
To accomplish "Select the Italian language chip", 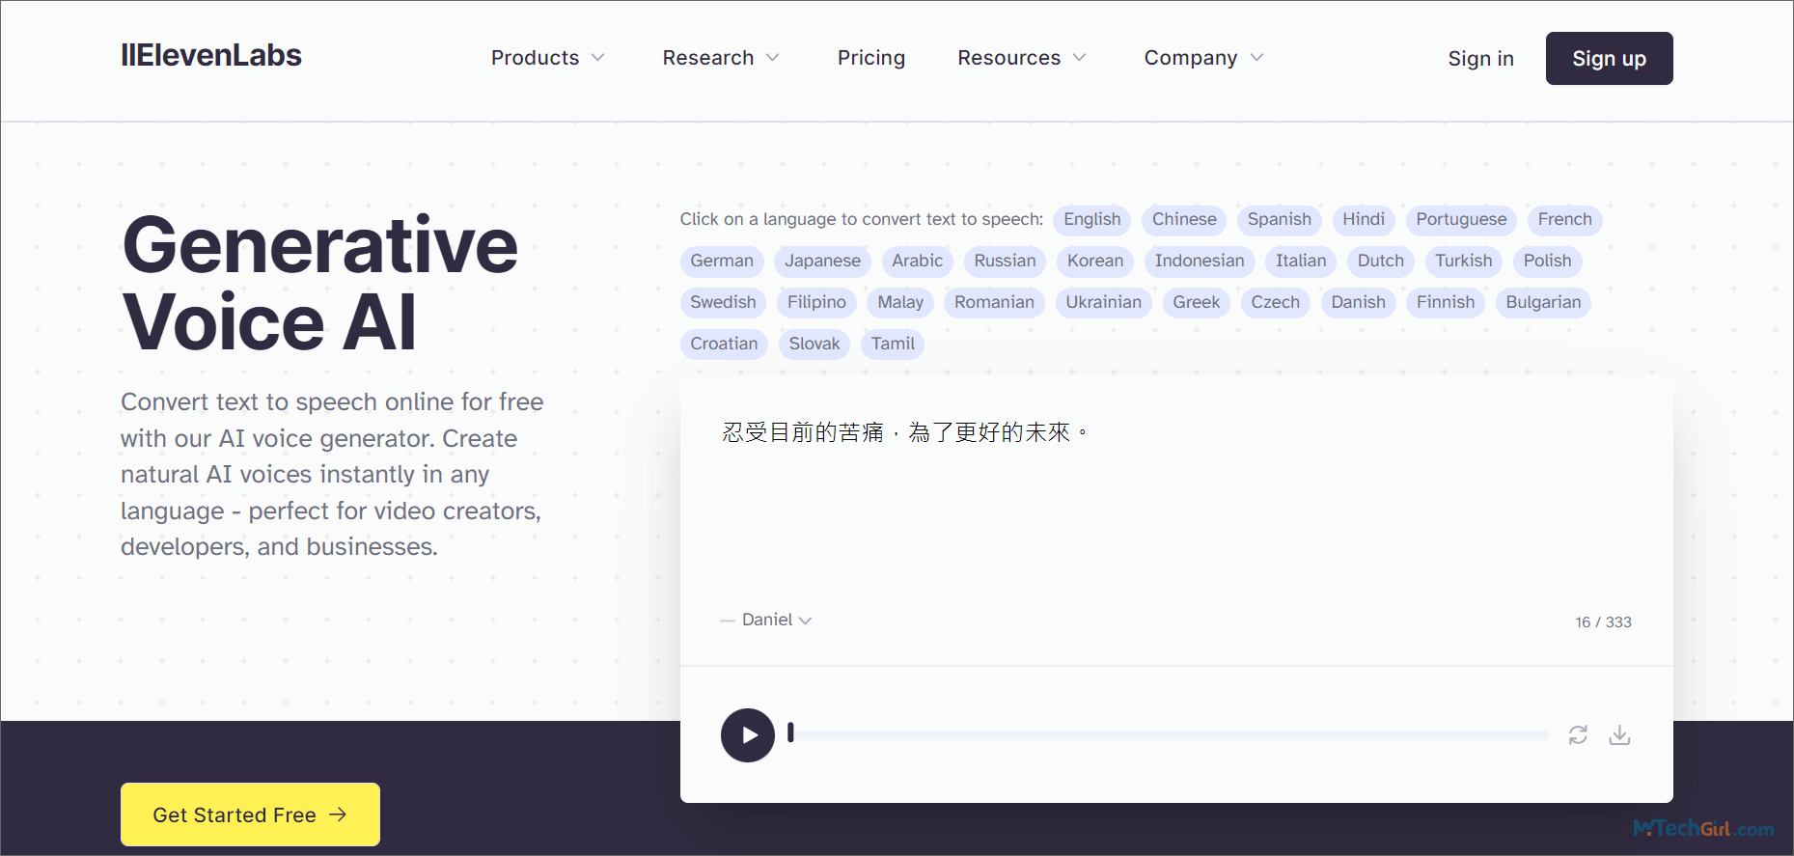I will tap(1301, 262).
